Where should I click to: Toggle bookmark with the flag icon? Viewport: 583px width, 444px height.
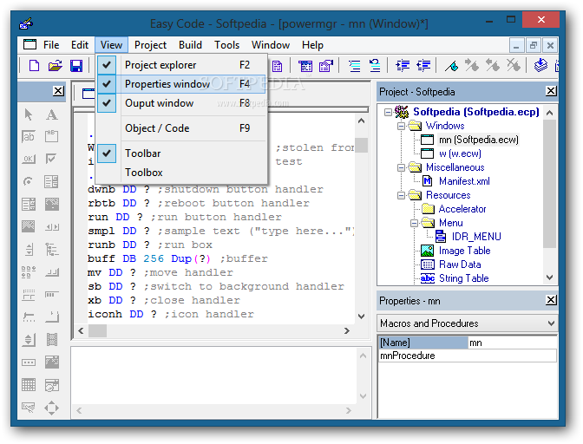point(452,66)
